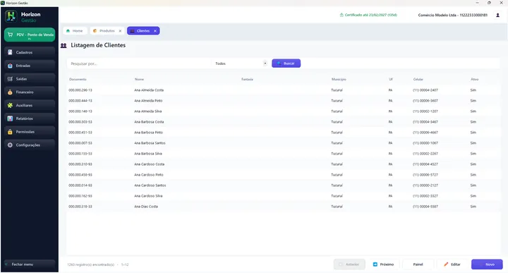Viewport: 508px width, 273px height.
Task: Click the user profile icon
Action: tap(498, 16)
